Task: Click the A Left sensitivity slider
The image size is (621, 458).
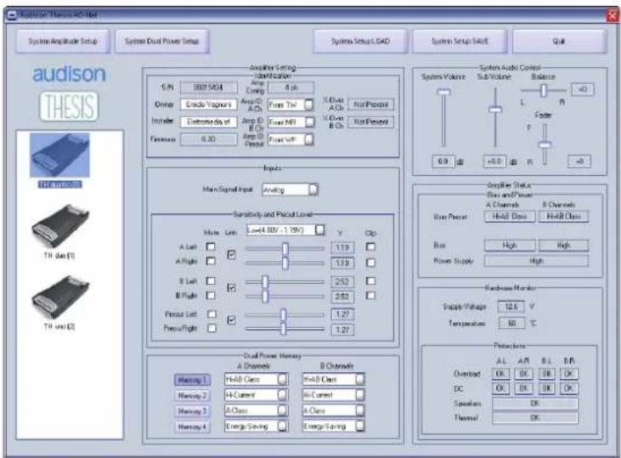Action: 285,248
